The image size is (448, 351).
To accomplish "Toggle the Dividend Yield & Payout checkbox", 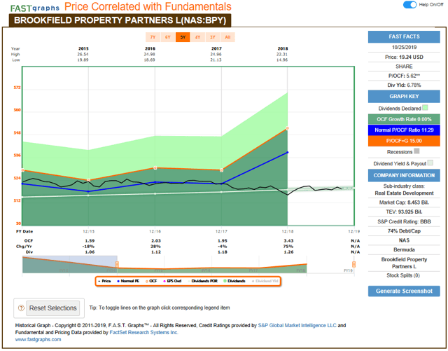I will [x=430, y=163].
